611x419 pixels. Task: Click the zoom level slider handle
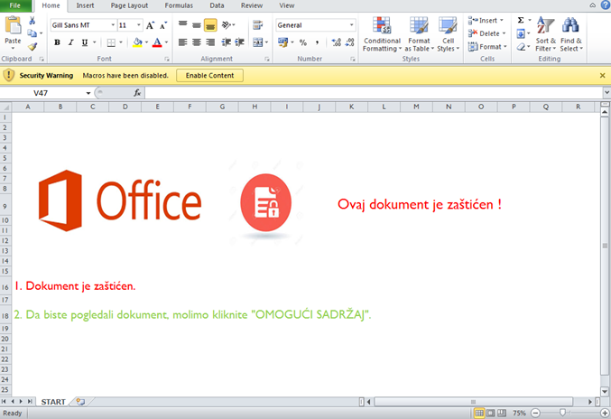[562, 413]
